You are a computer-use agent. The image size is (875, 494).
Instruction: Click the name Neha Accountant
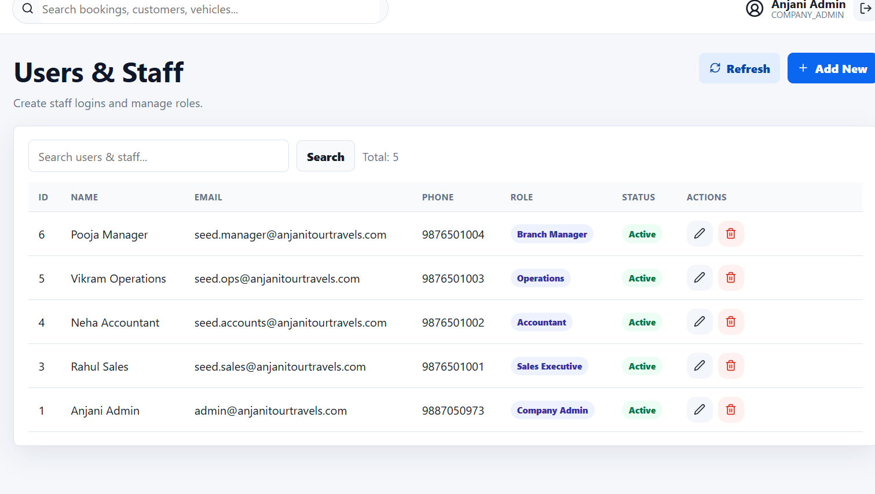[115, 323]
